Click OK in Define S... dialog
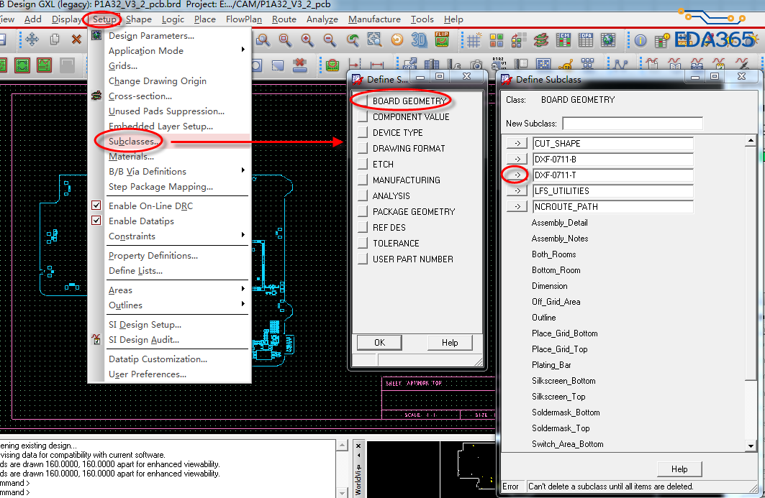 point(379,343)
